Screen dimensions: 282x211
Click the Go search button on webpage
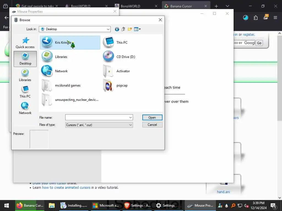pos(259,43)
